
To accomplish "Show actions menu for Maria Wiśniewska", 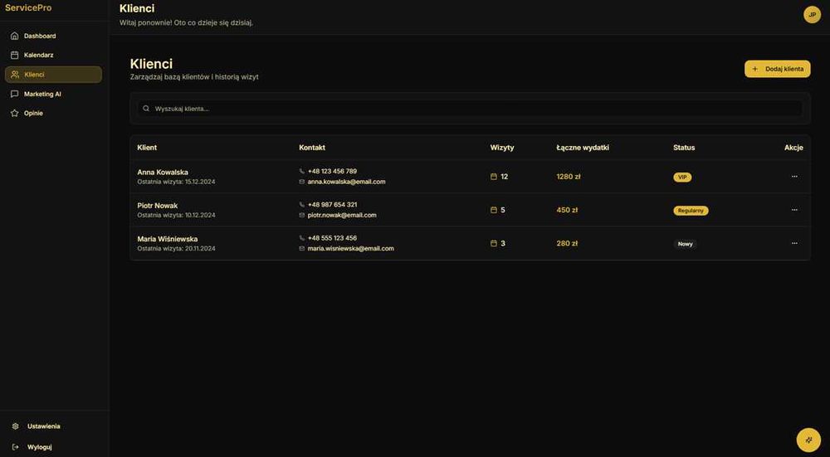I will coord(794,243).
